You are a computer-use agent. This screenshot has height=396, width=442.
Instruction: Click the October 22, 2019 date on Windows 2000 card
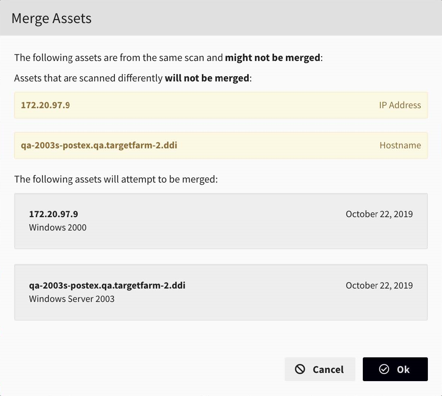coord(379,214)
